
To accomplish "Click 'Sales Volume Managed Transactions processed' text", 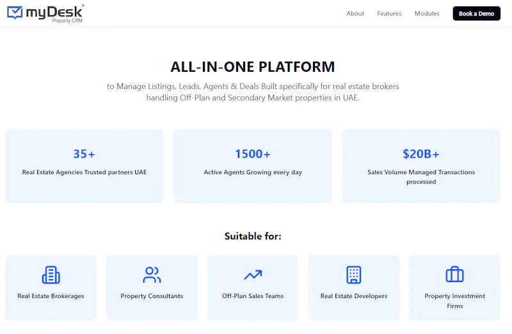I will point(421,177).
